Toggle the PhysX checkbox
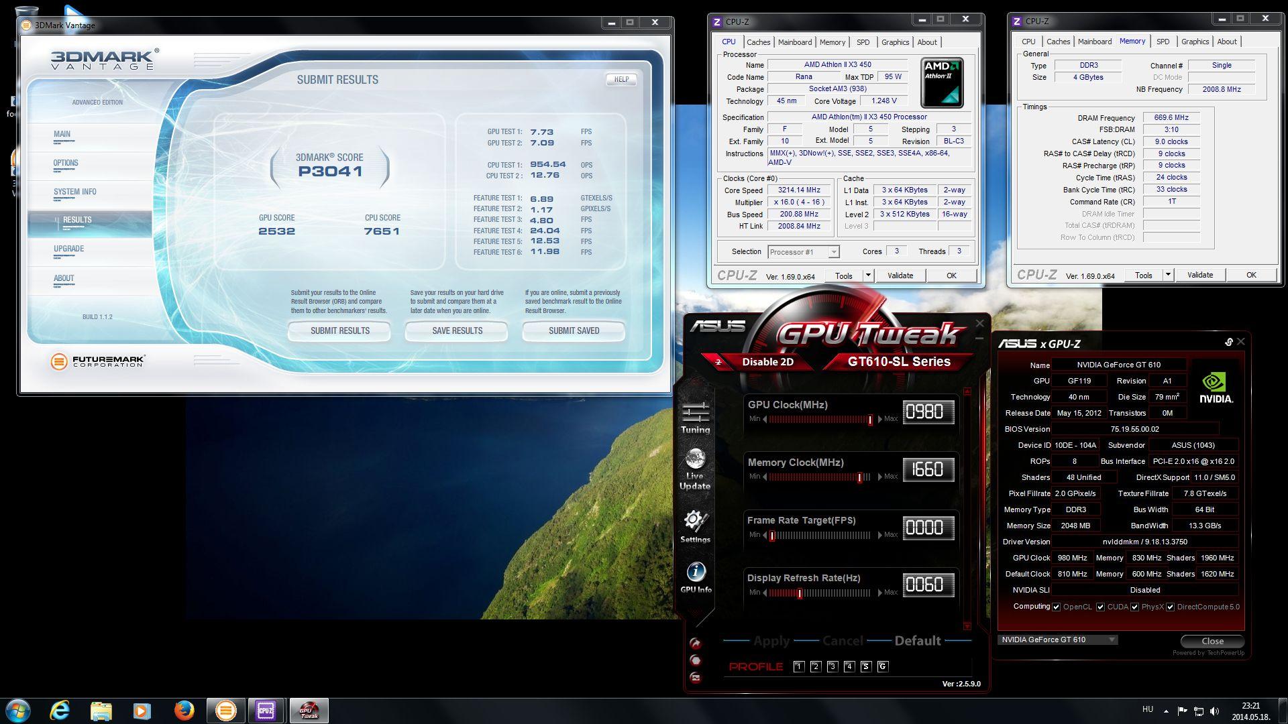The width and height of the screenshot is (1288, 724). pos(1134,607)
